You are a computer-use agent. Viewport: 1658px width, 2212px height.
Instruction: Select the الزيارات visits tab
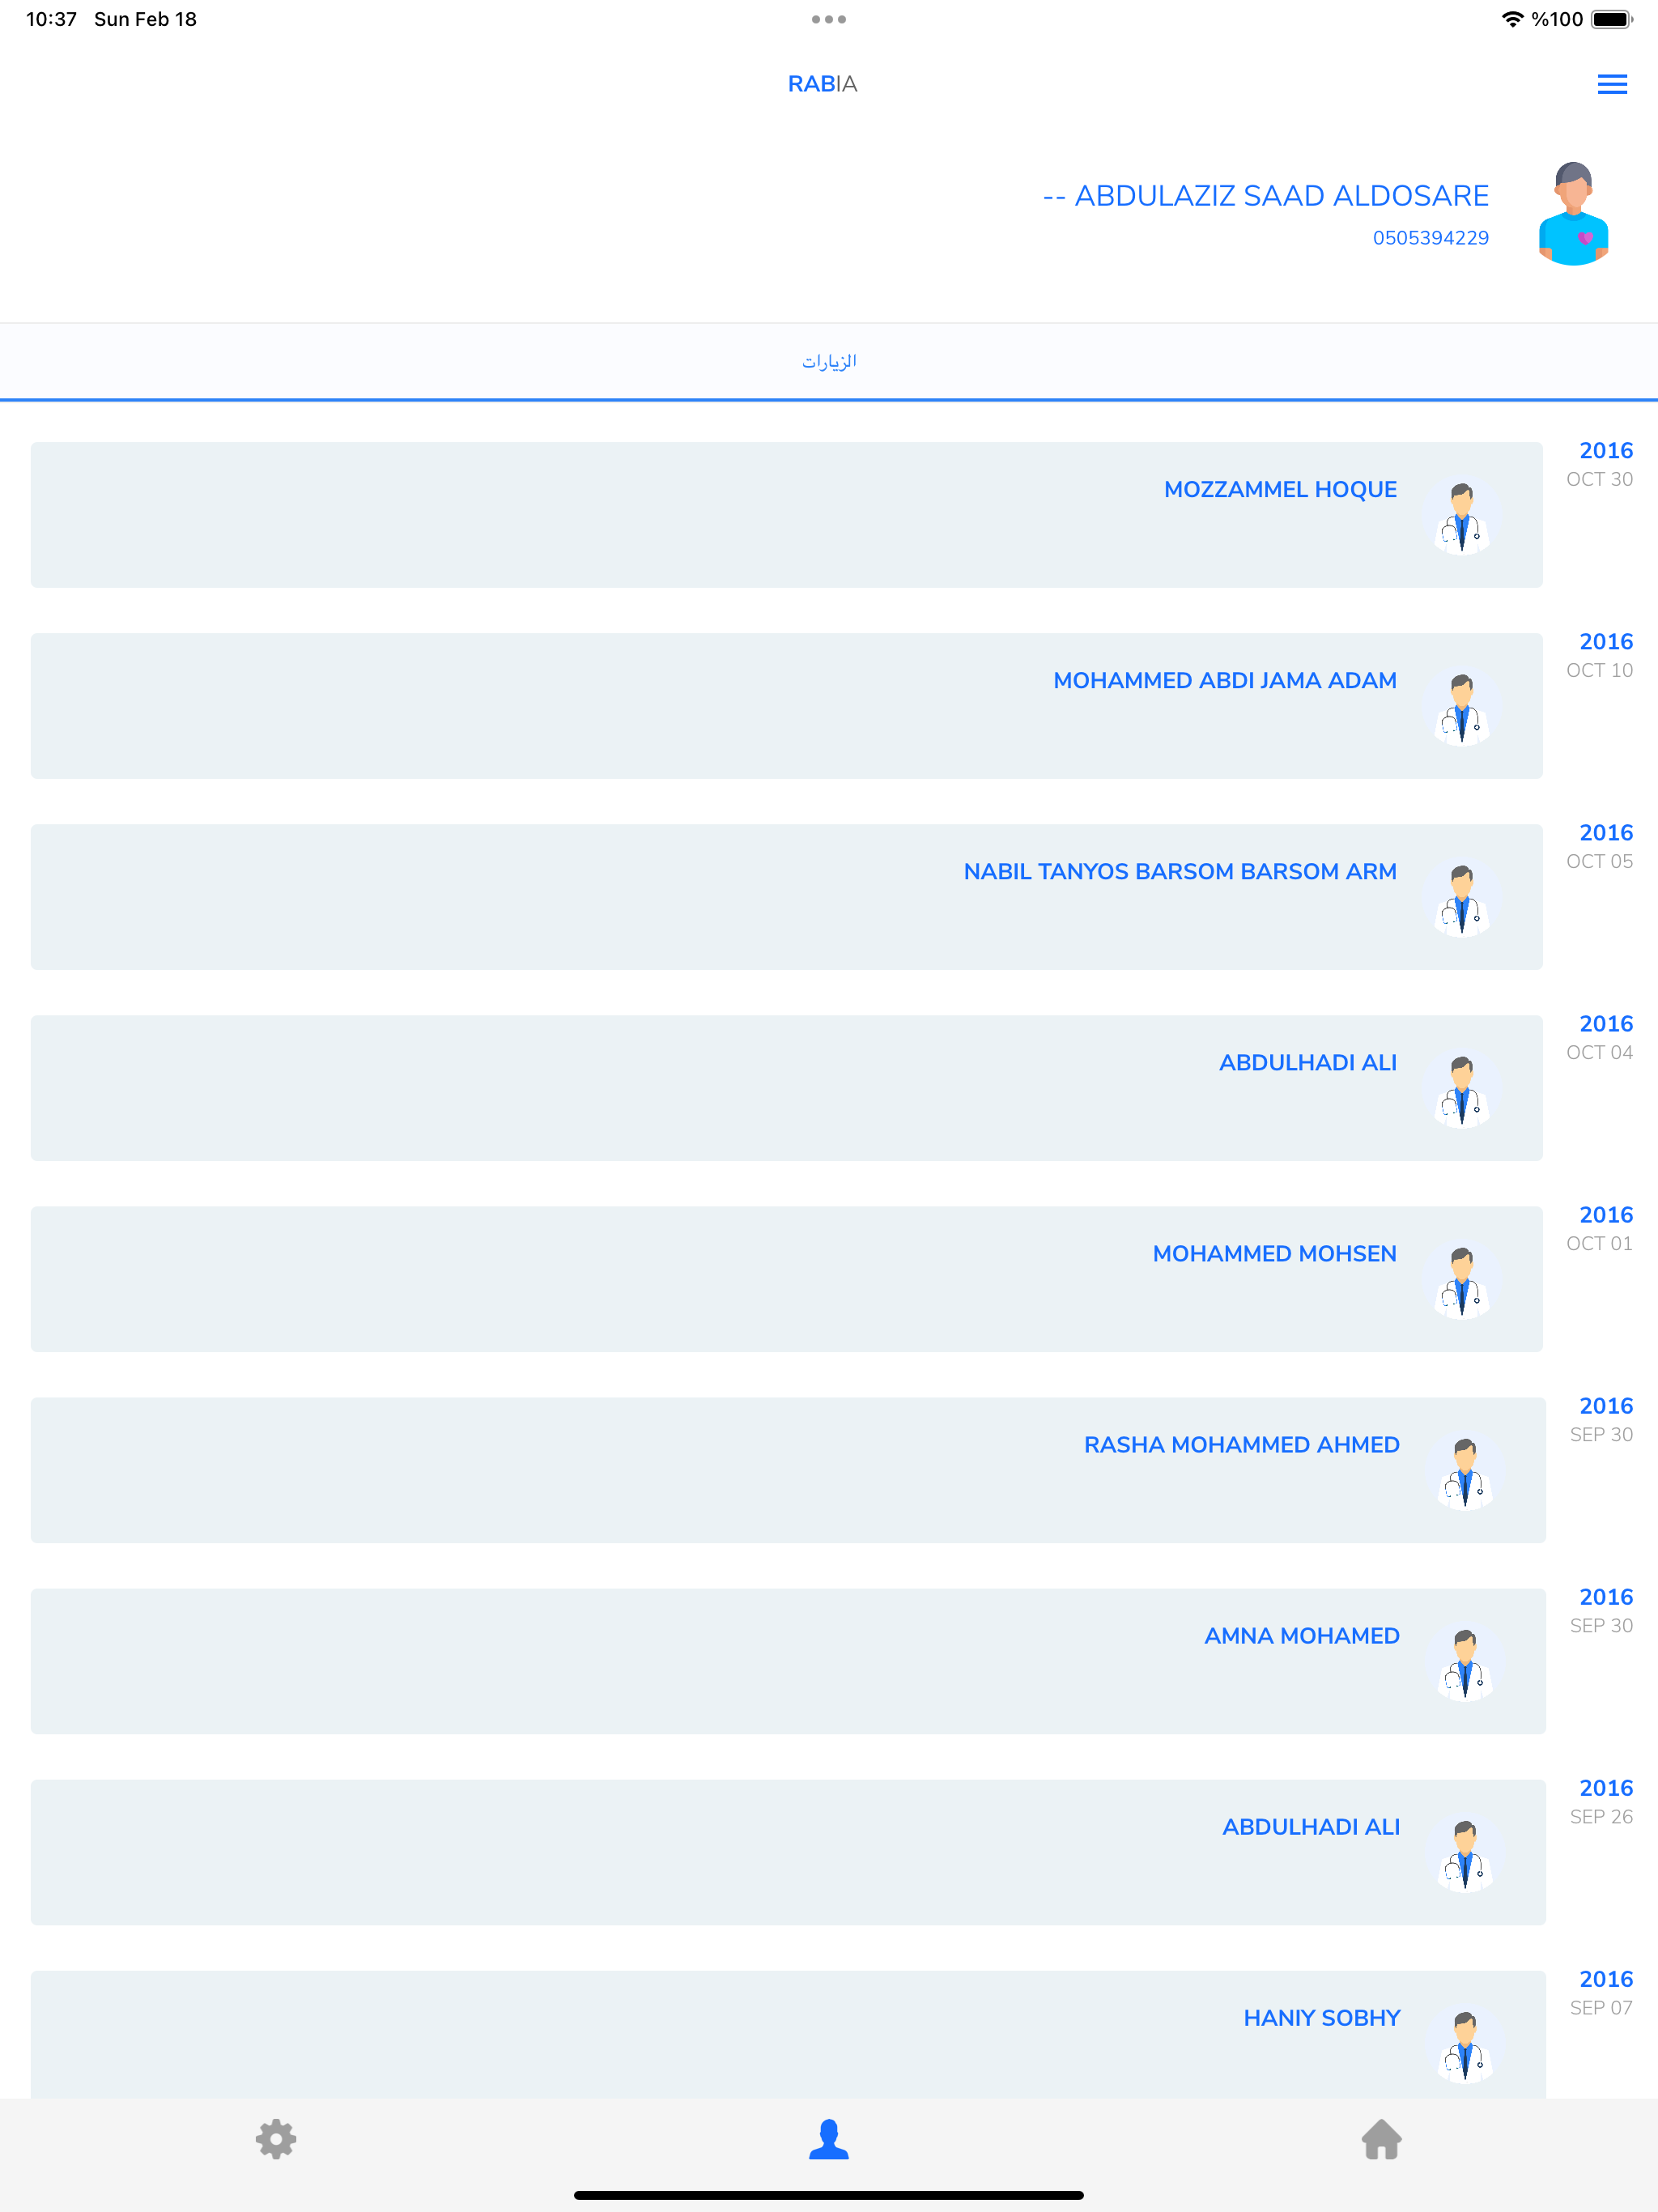pyautogui.click(x=829, y=361)
